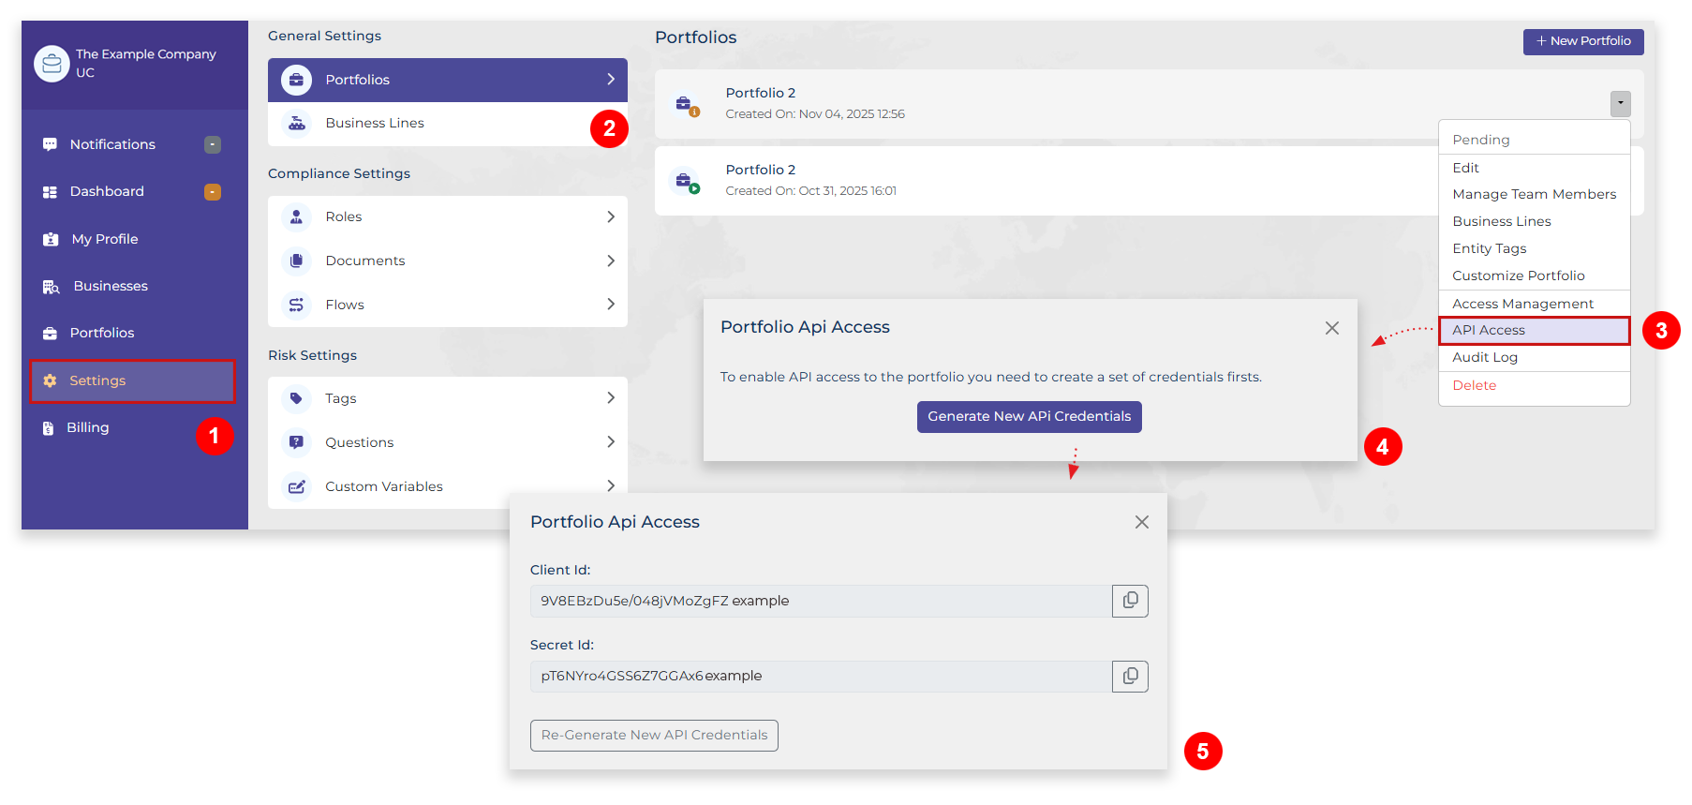This screenshot has width=1692, height=805.
Task: Click the Pending status in the menu
Action: (x=1480, y=140)
